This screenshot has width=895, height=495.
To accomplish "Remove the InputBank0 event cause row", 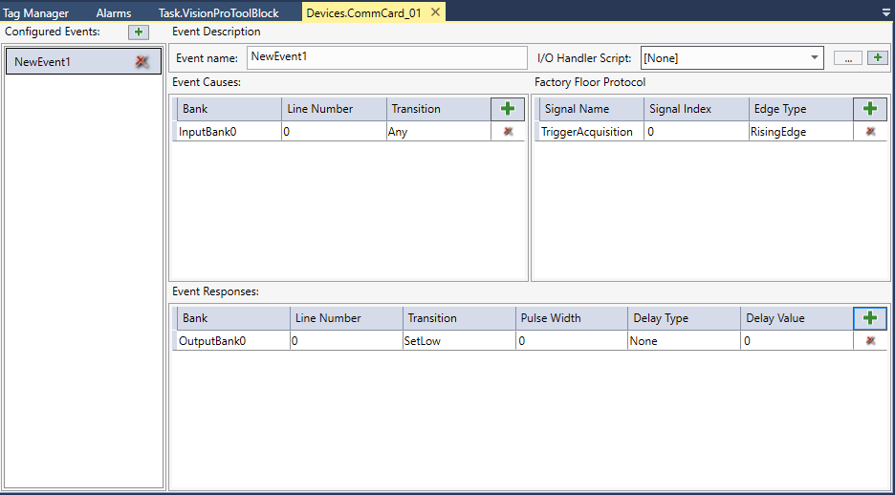I will coord(508,132).
